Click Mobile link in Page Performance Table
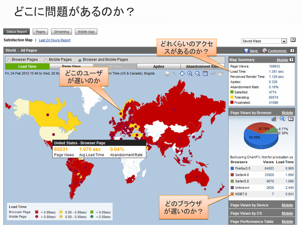 (287, 221)
